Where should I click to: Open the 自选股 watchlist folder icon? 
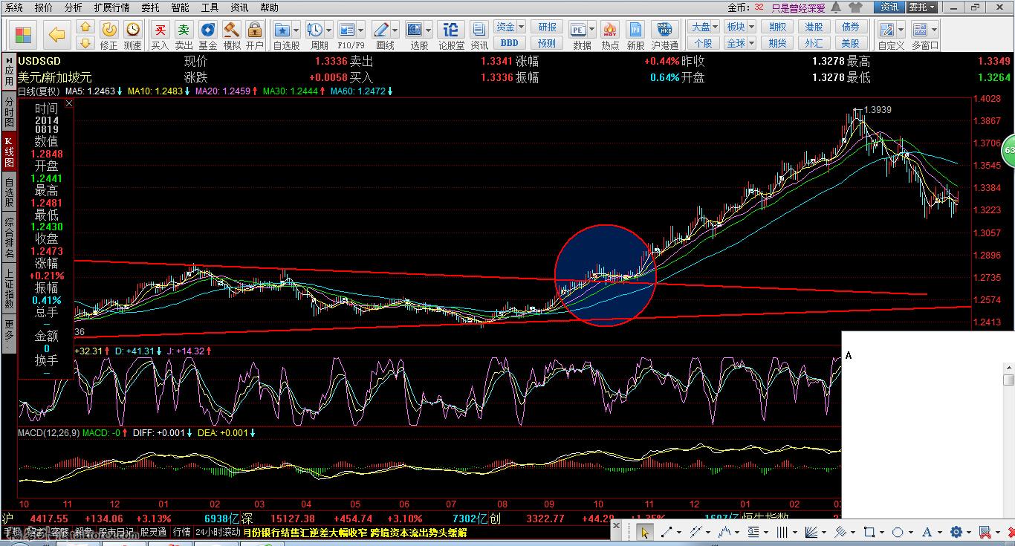coord(282,30)
